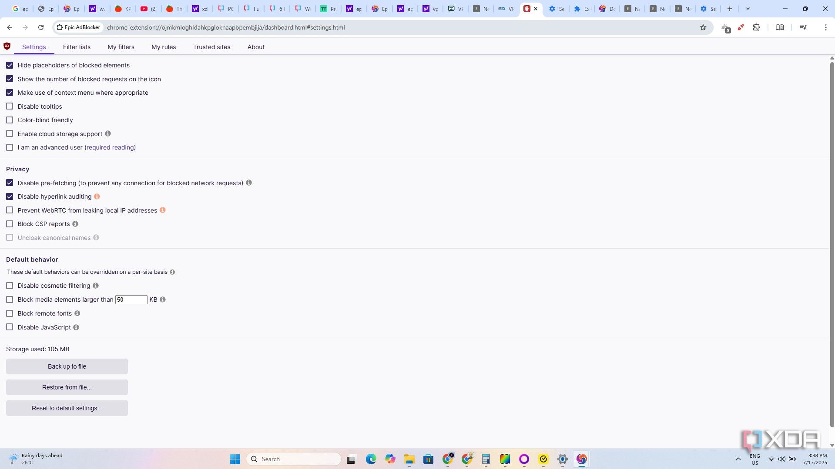Enable Disable tooltips checkbox
Screen dimensions: 835x469
coord(10,106)
